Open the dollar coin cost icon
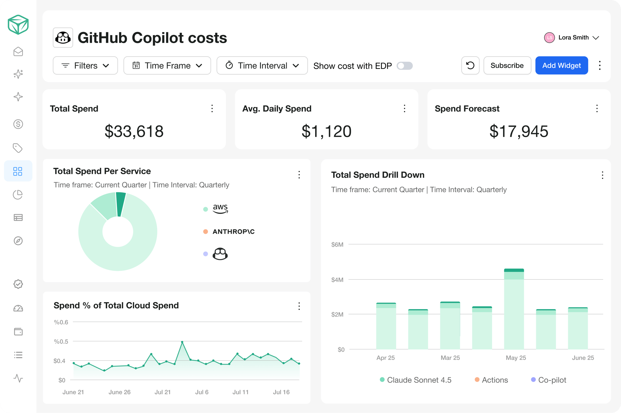Image resolution: width=621 pixels, height=413 pixels. click(18, 124)
